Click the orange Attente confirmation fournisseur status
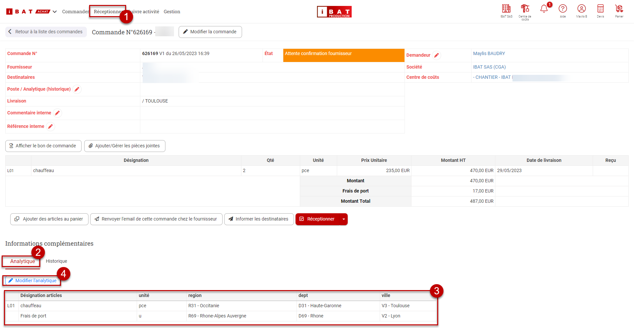Viewport: 634px width, 328px height. [343, 55]
